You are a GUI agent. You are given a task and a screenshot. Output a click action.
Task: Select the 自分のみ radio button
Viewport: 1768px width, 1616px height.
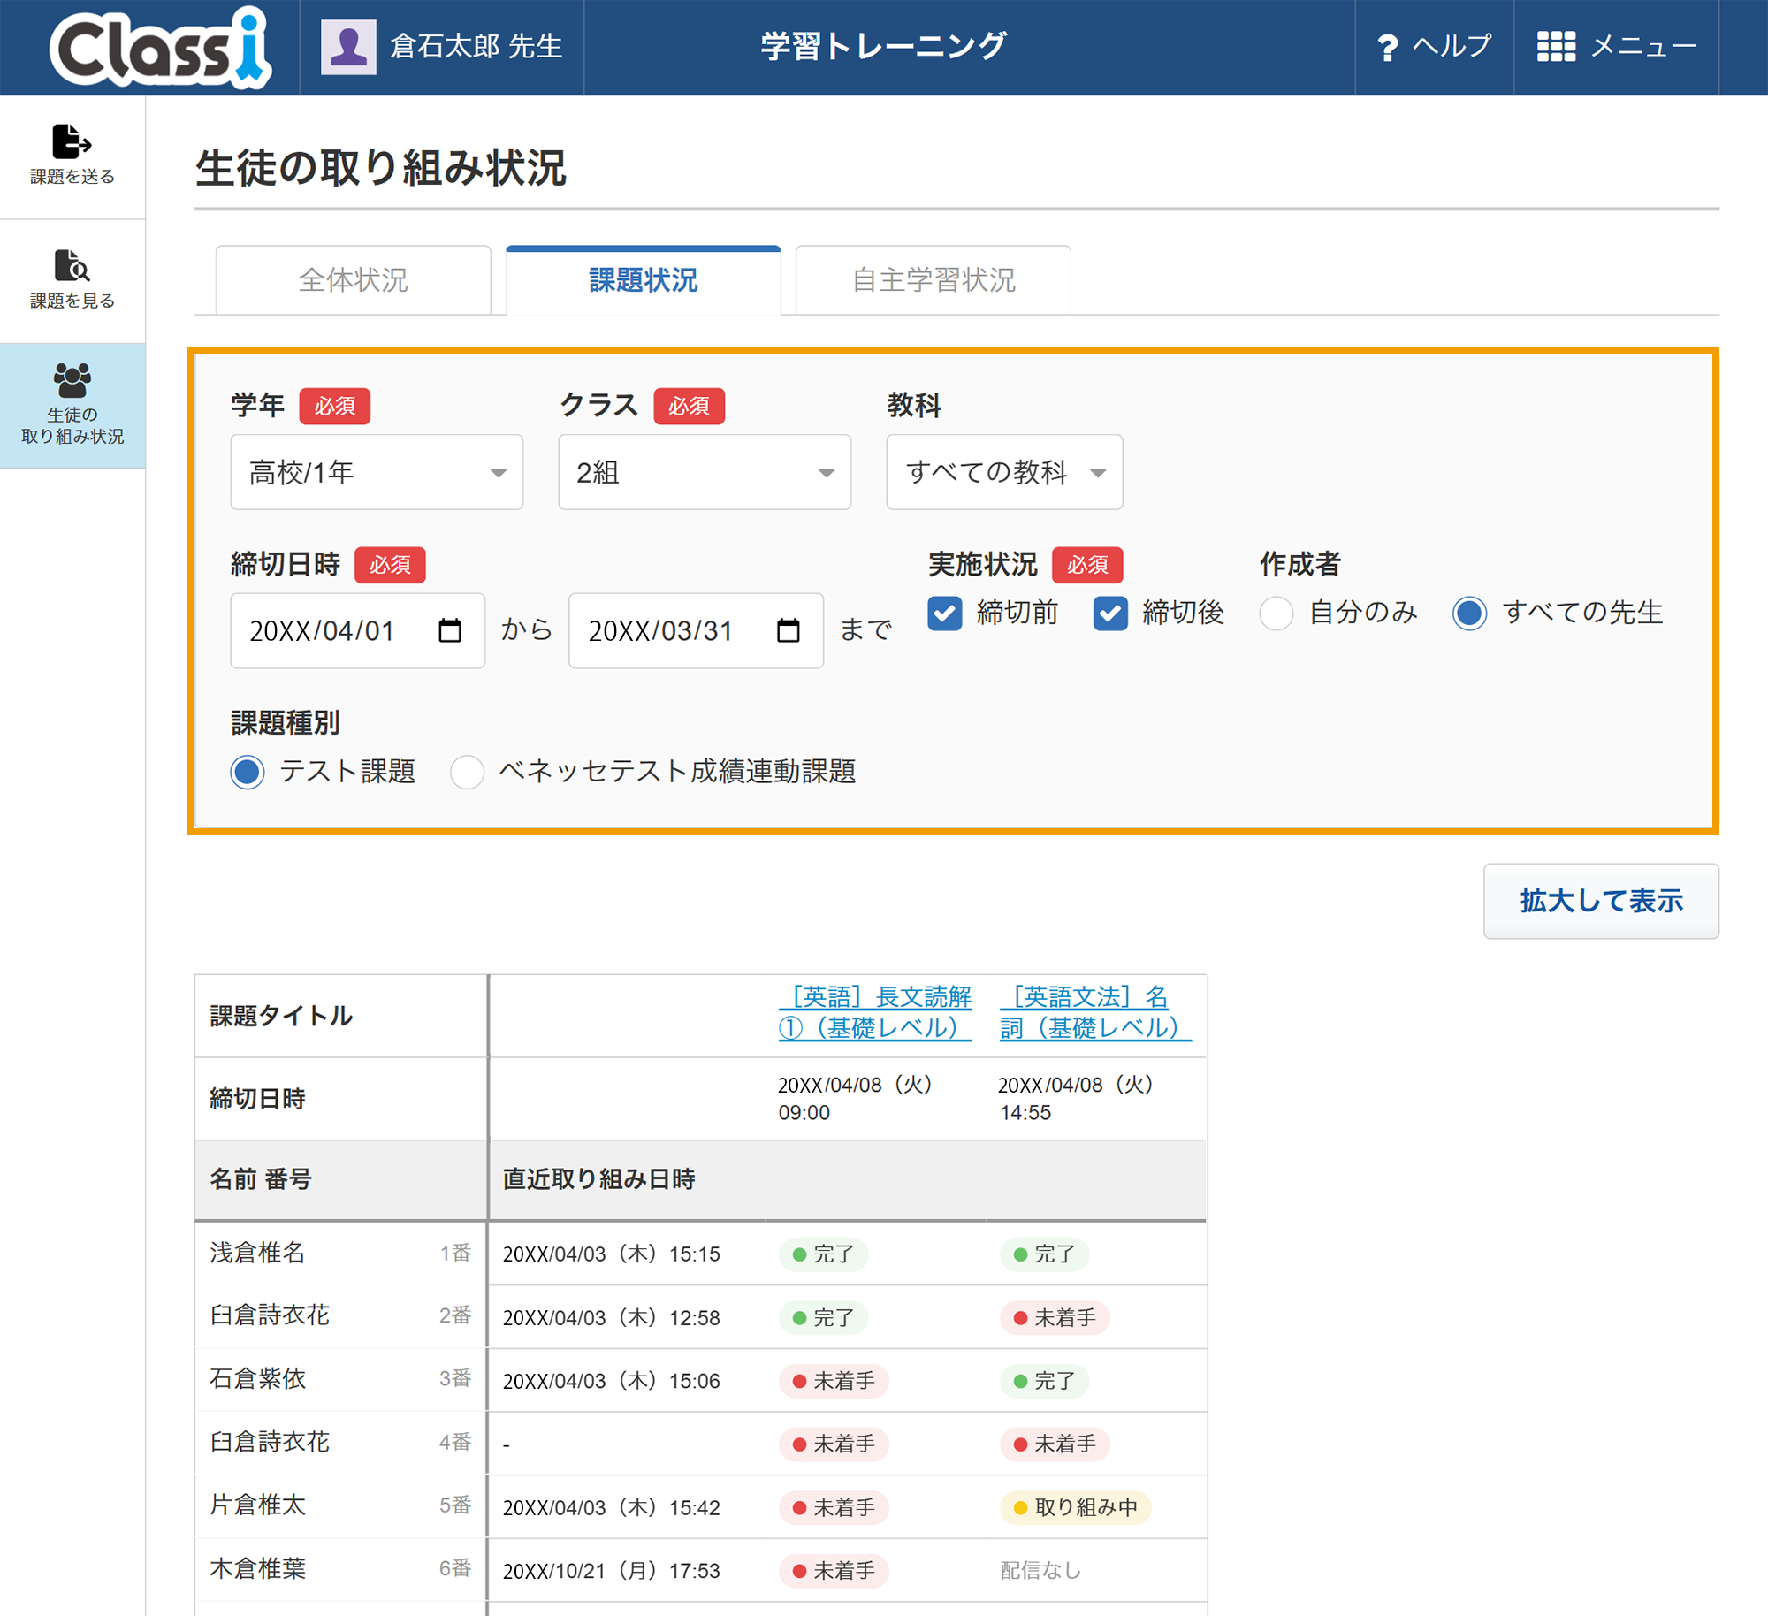(x=1276, y=613)
